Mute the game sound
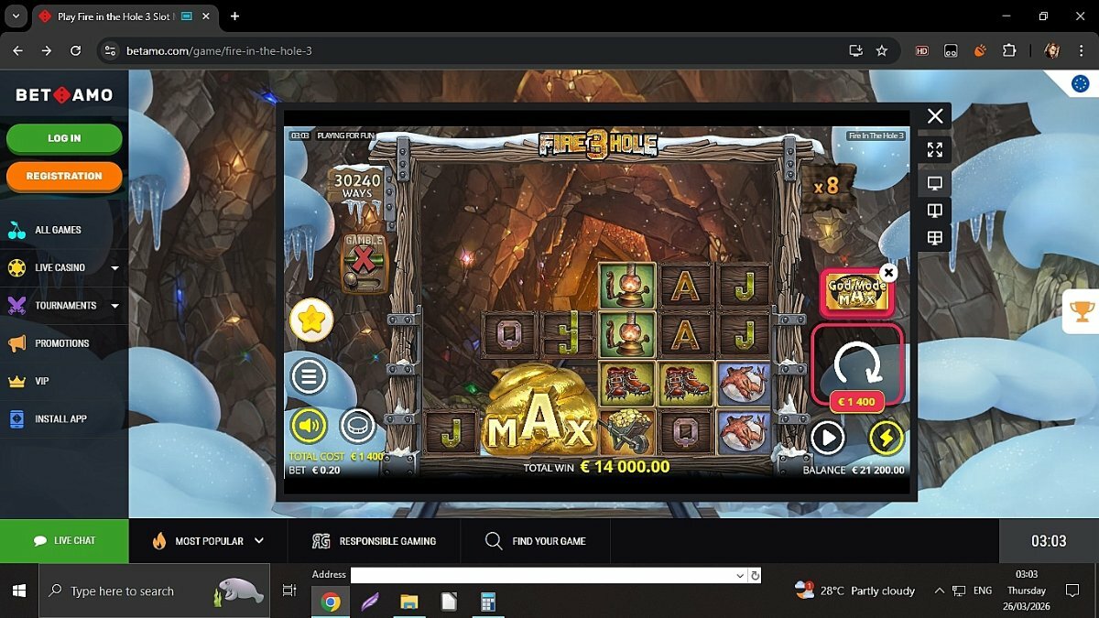The height and width of the screenshot is (618, 1099). coord(309,426)
